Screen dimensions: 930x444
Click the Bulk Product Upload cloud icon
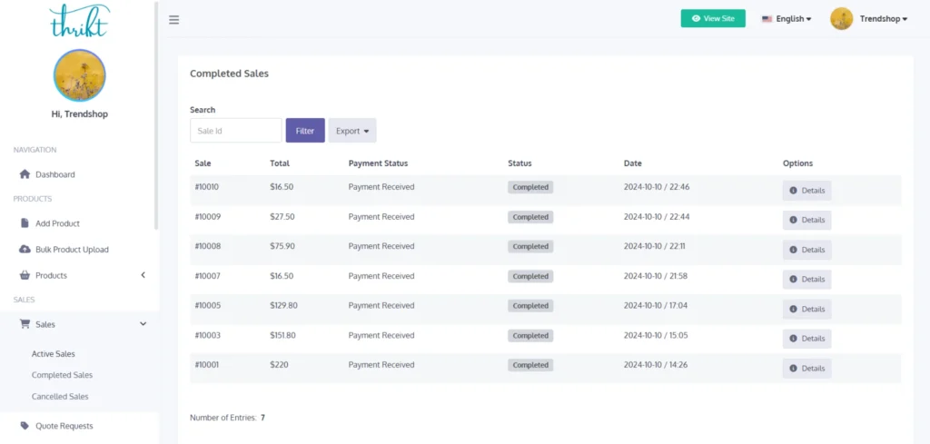pos(25,250)
